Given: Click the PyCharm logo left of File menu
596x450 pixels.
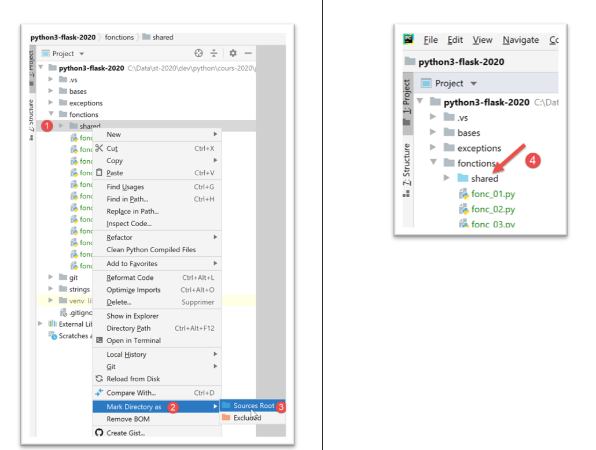Looking at the screenshot, I should pos(409,39).
